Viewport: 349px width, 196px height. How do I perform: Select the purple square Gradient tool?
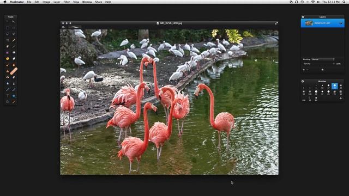coord(8,53)
